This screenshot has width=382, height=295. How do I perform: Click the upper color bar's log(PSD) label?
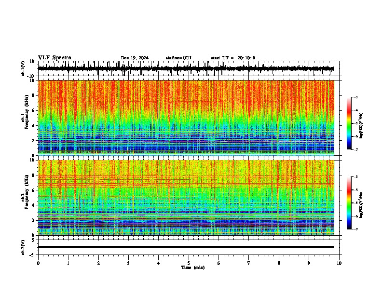click(361, 125)
